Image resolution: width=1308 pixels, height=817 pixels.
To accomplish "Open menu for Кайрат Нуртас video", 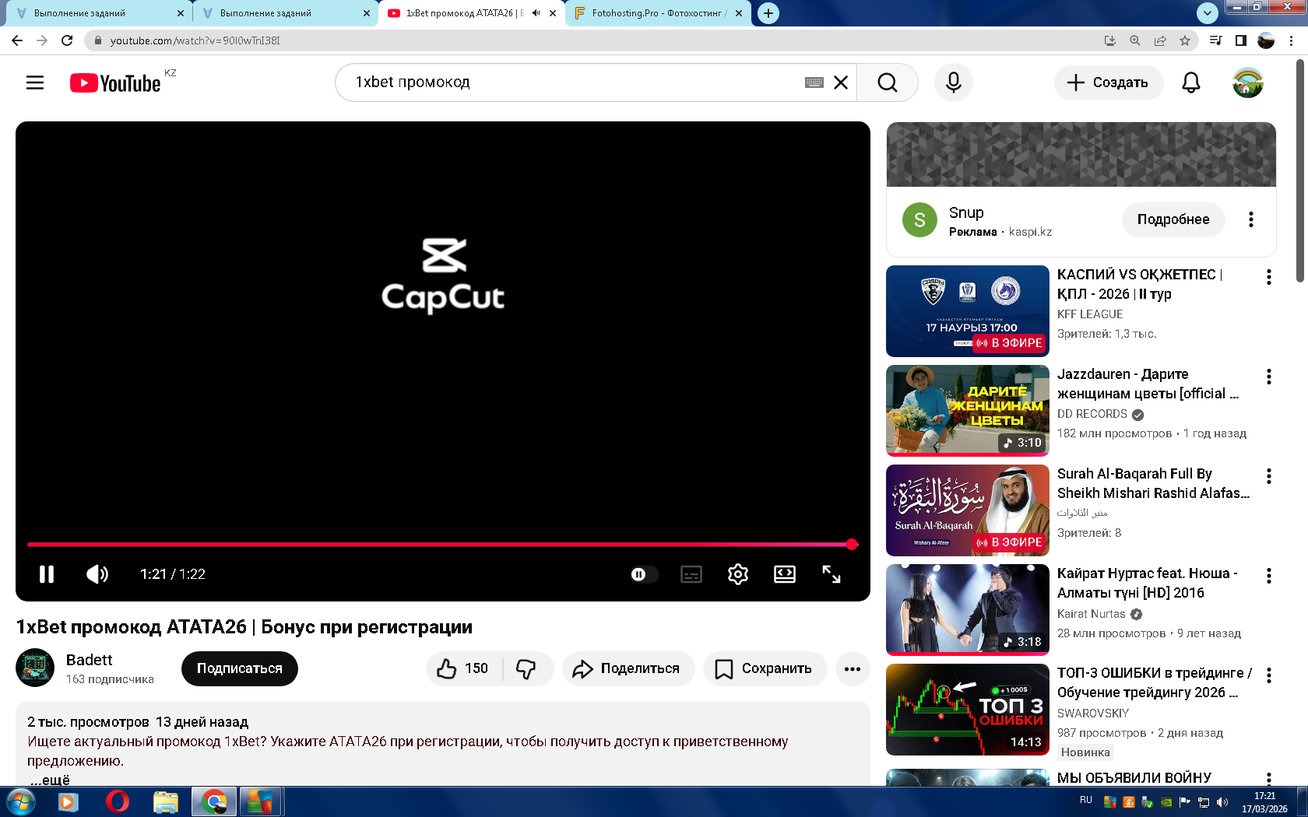I will pyautogui.click(x=1269, y=576).
